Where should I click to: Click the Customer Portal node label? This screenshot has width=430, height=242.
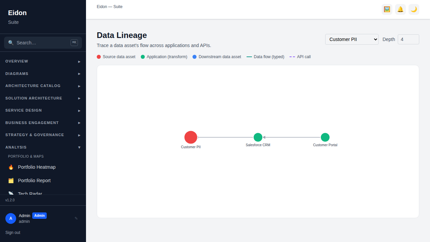pos(325,145)
